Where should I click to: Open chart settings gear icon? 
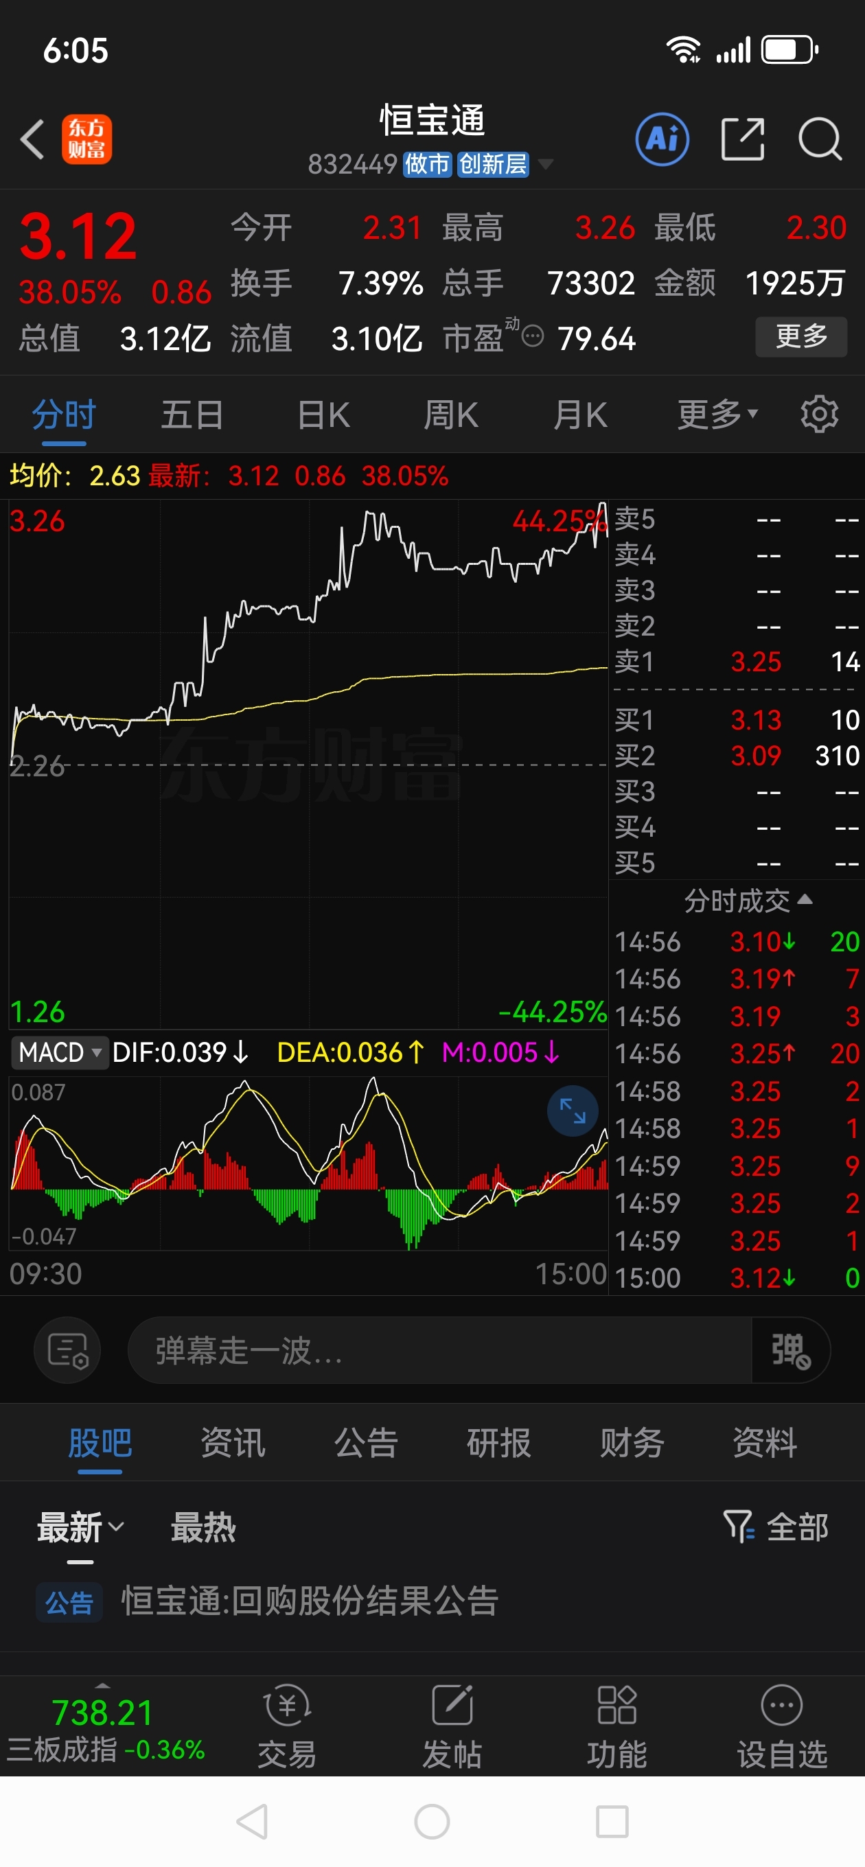pyautogui.click(x=819, y=415)
